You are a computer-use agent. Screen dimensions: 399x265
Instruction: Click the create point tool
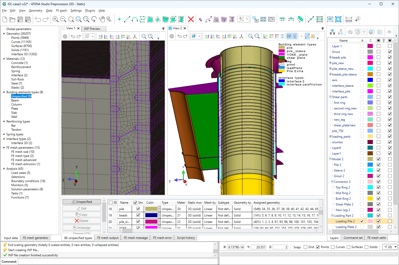(119, 19)
